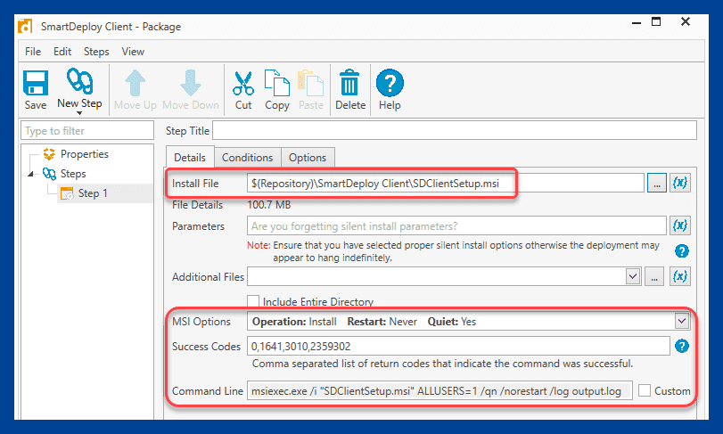
Task: Click the Parameters input field
Action: click(x=456, y=225)
